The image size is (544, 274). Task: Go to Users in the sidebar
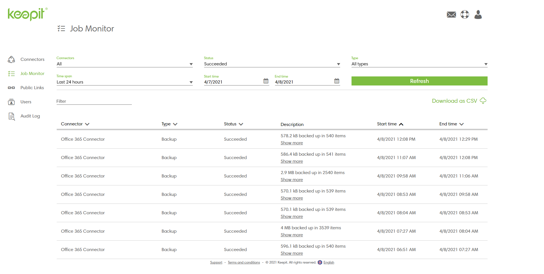click(26, 102)
